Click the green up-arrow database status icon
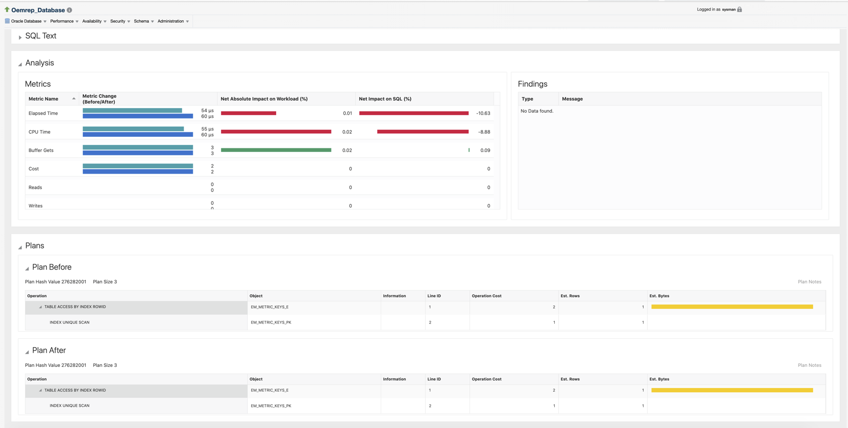The image size is (848, 428). click(x=7, y=10)
